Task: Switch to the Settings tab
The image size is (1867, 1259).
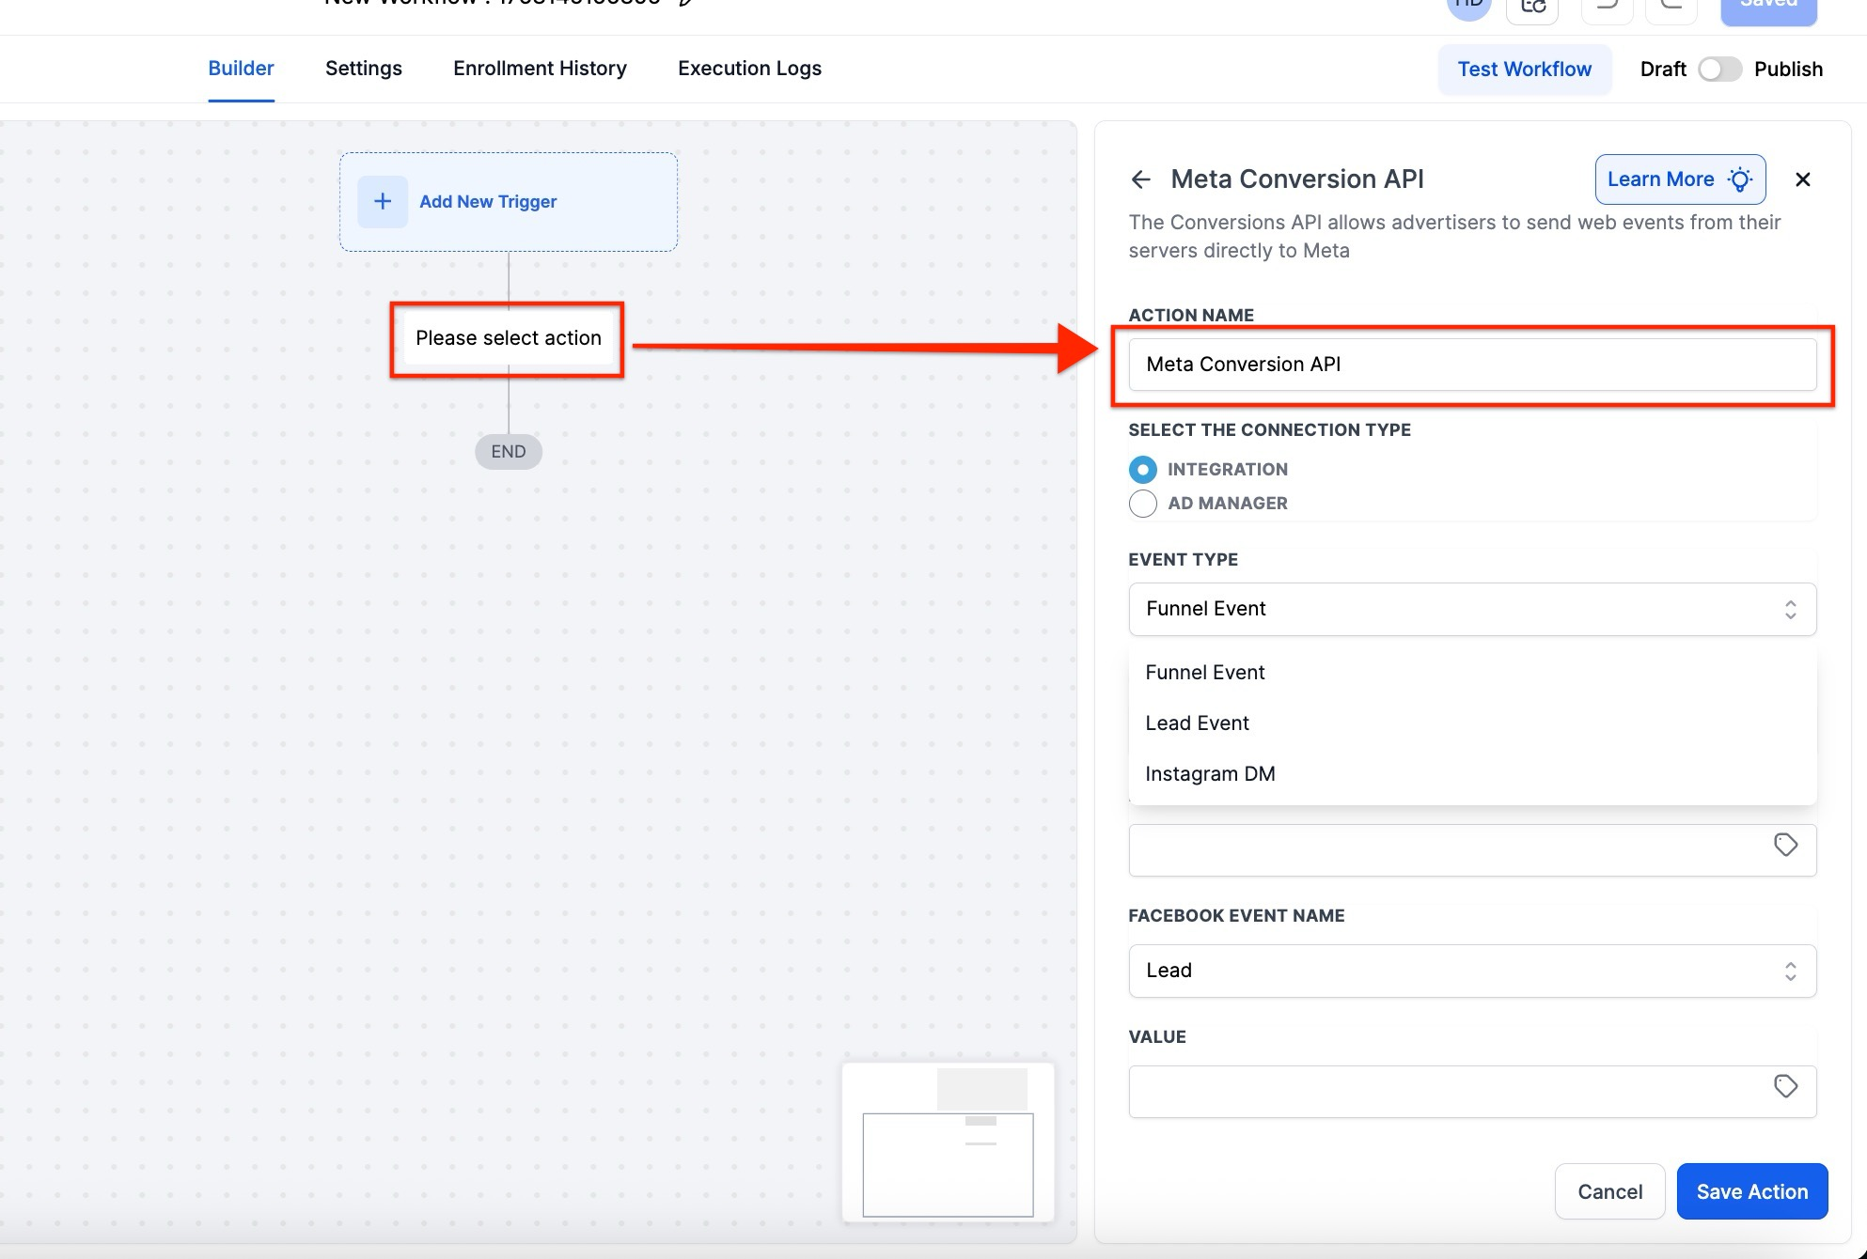Action: click(x=363, y=69)
